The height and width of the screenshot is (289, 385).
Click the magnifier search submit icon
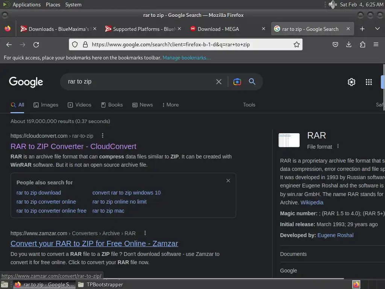click(x=252, y=82)
